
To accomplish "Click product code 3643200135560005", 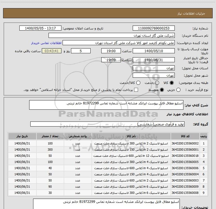I will 185,162.
